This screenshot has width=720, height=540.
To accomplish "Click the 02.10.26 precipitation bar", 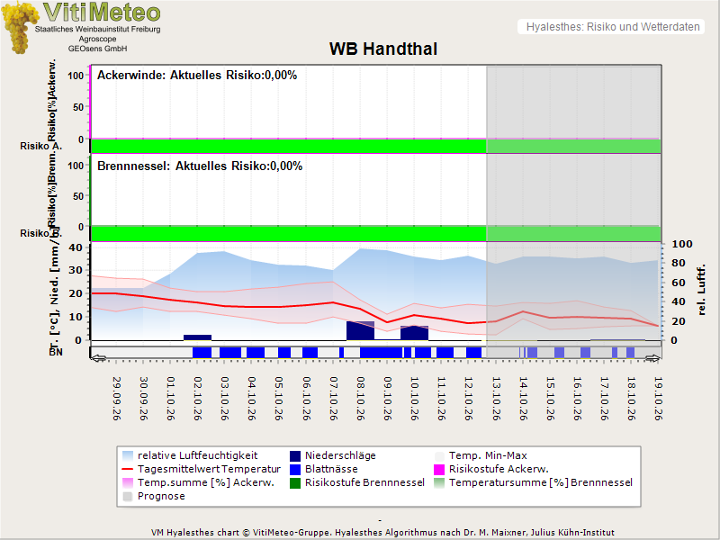I will pyautogui.click(x=197, y=338).
